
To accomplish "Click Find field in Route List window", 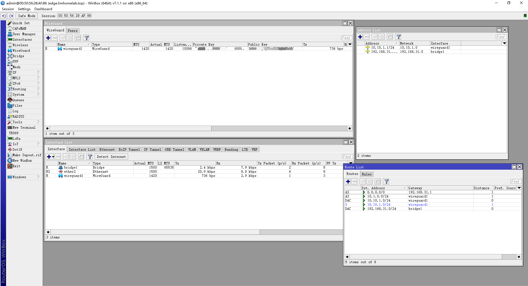I will [x=515, y=182].
